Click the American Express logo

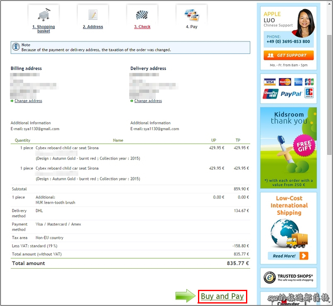298,82
